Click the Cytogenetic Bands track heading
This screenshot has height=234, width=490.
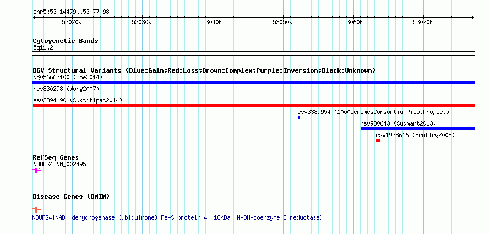click(x=66, y=41)
